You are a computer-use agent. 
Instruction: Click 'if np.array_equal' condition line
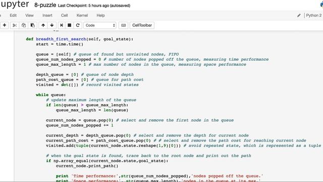[107, 161]
